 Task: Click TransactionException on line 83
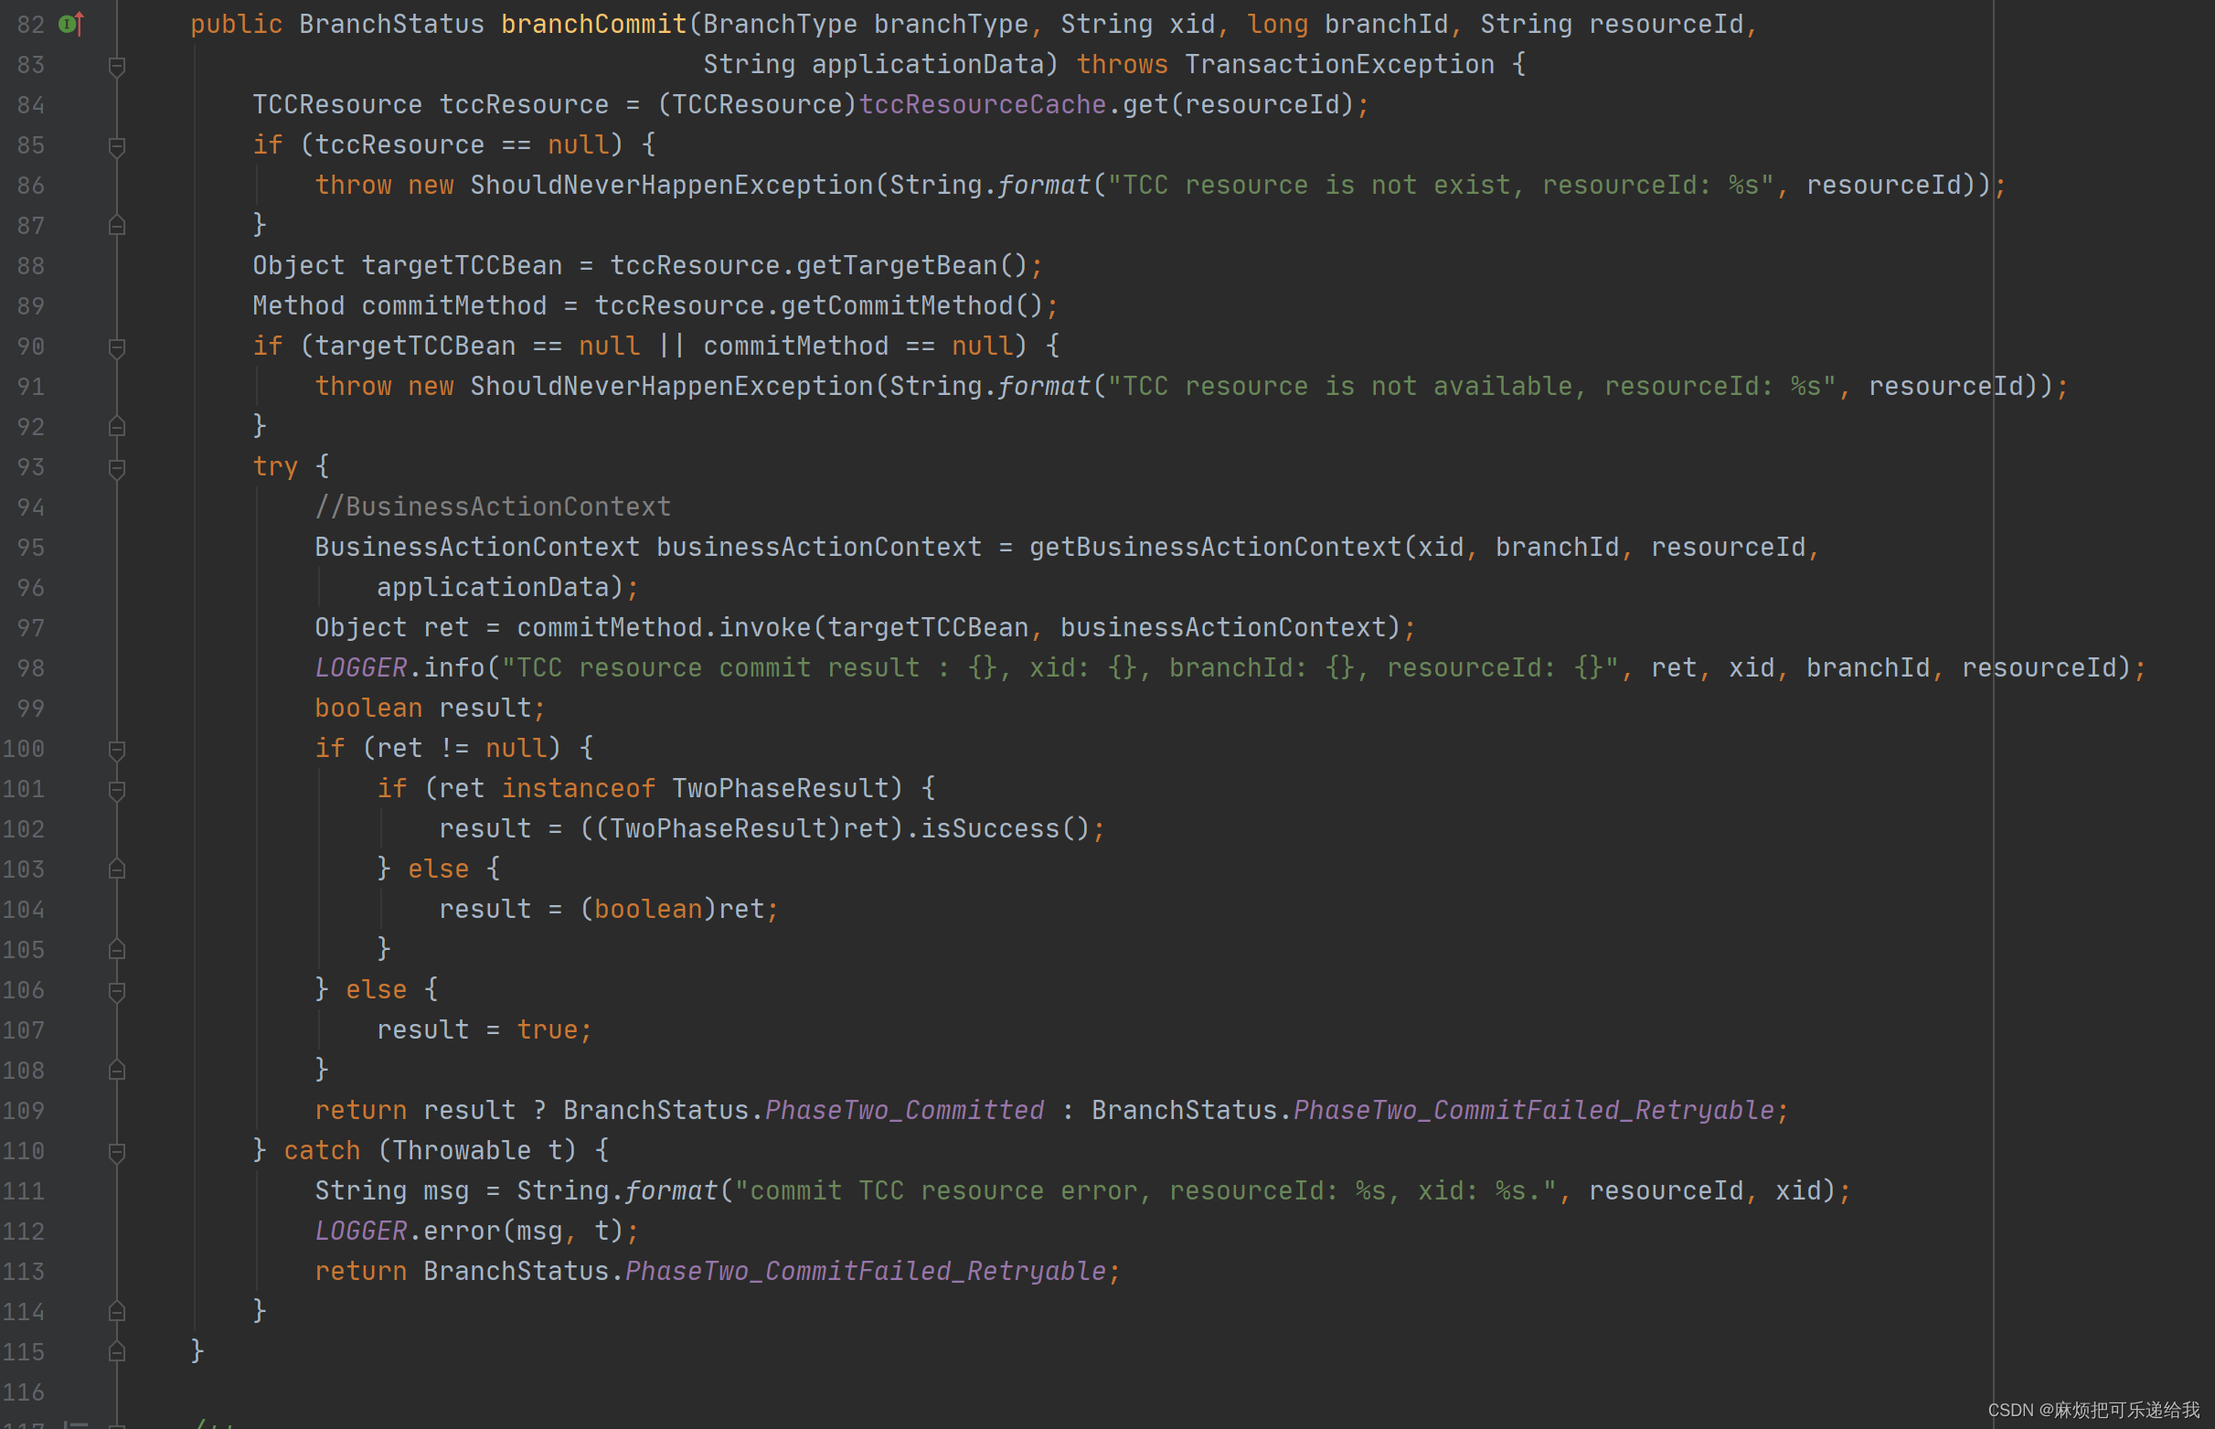(x=1339, y=65)
